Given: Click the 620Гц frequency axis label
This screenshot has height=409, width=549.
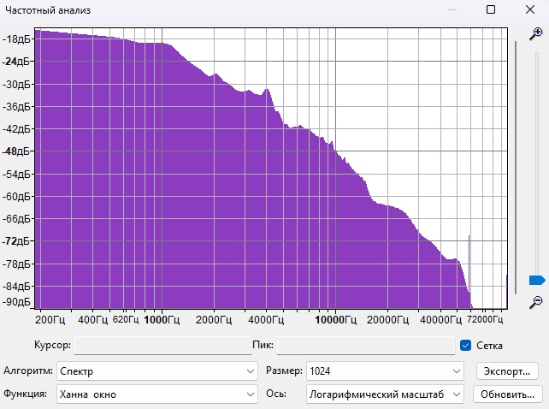Looking at the screenshot, I should coord(126,319).
